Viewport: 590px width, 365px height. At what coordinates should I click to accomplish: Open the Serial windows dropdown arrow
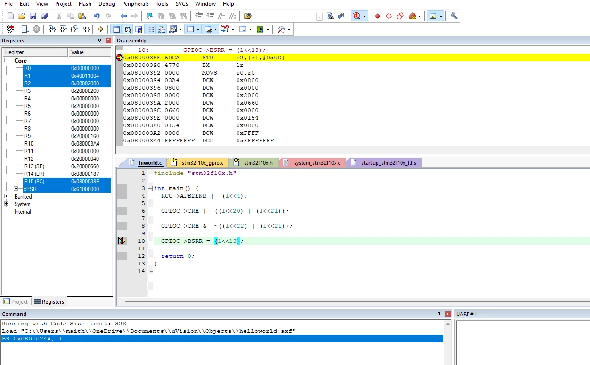(216, 29)
